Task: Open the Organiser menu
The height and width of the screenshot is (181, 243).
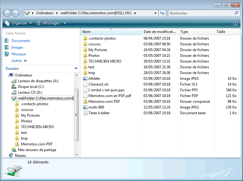Action: [18, 23]
